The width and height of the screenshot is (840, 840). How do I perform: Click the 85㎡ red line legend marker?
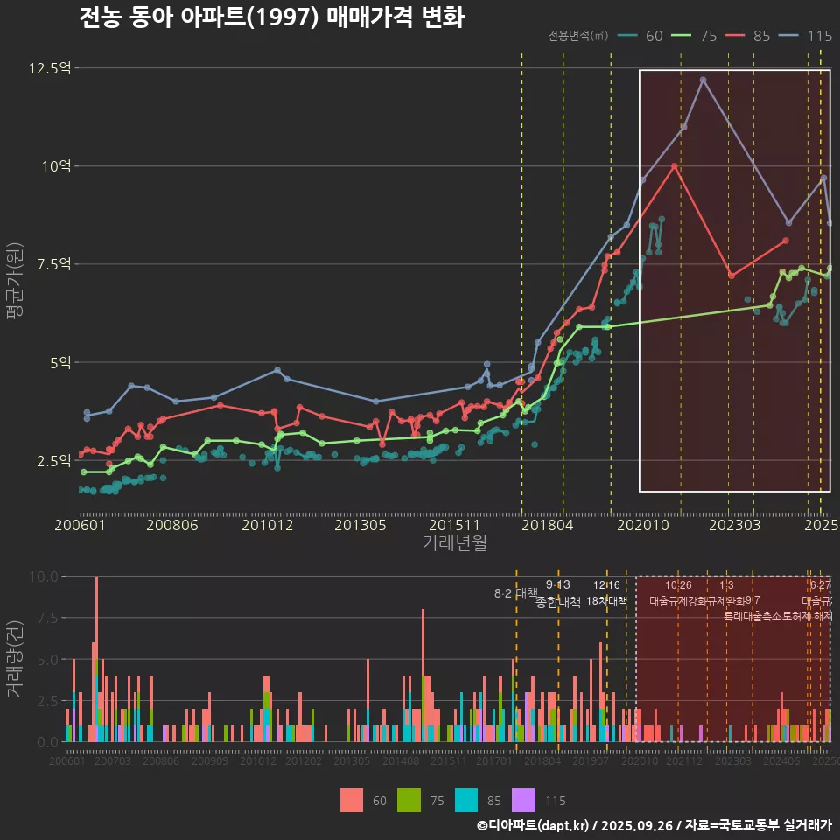(737, 36)
